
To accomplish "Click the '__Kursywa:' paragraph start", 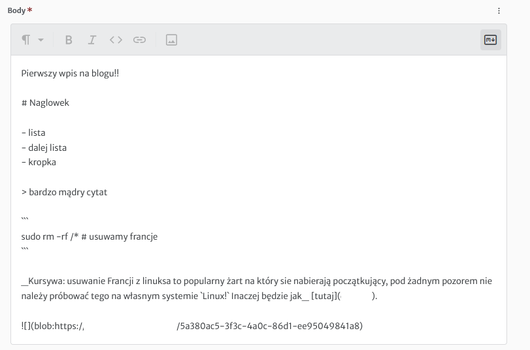I will point(43,281).
